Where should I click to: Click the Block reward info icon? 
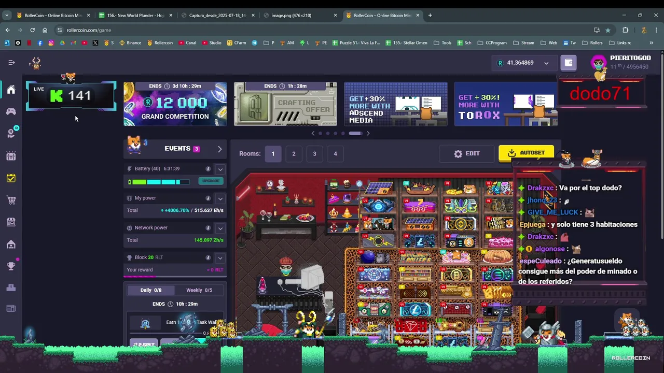pyautogui.click(x=208, y=257)
